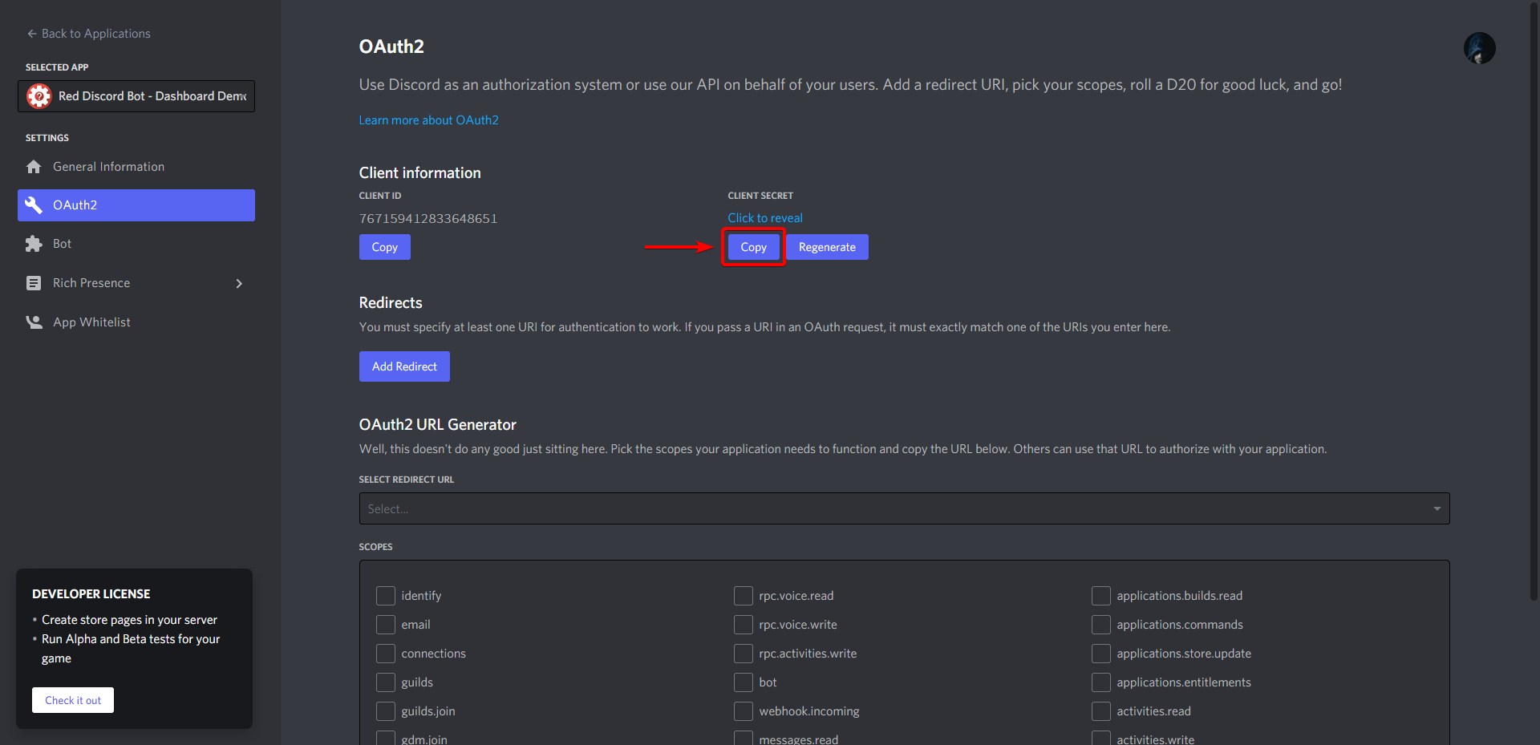Viewport: 1540px width, 745px height.
Task: Click the OAuth2 URL Generator heading
Action: pyautogui.click(x=437, y=425)
